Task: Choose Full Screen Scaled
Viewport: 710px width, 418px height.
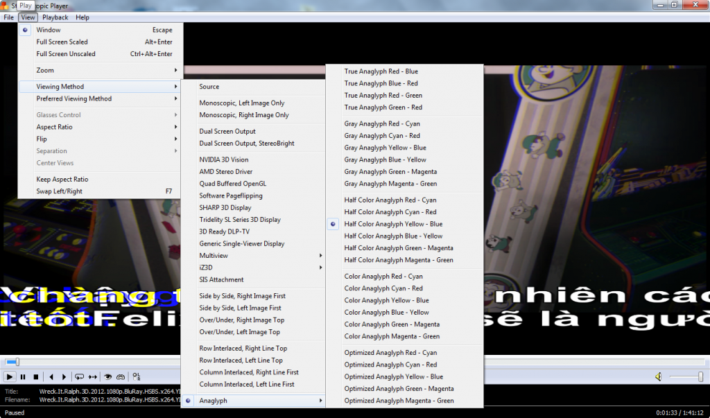Action: (101, 42)
